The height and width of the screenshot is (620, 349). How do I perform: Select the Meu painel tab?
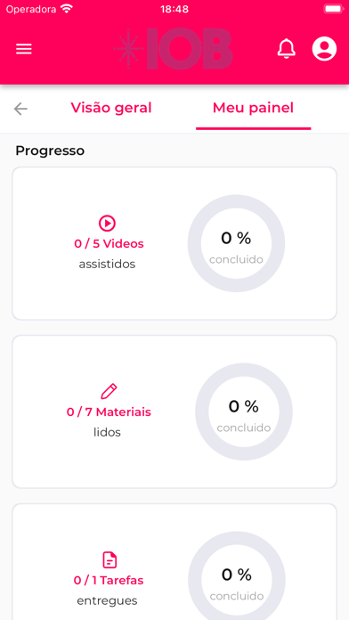(254, 108)
